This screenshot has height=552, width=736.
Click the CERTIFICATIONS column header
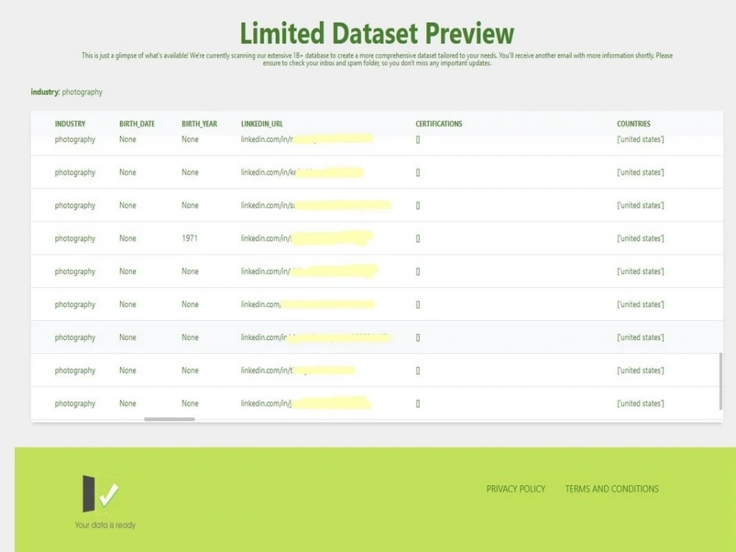(x=439, y=124)
